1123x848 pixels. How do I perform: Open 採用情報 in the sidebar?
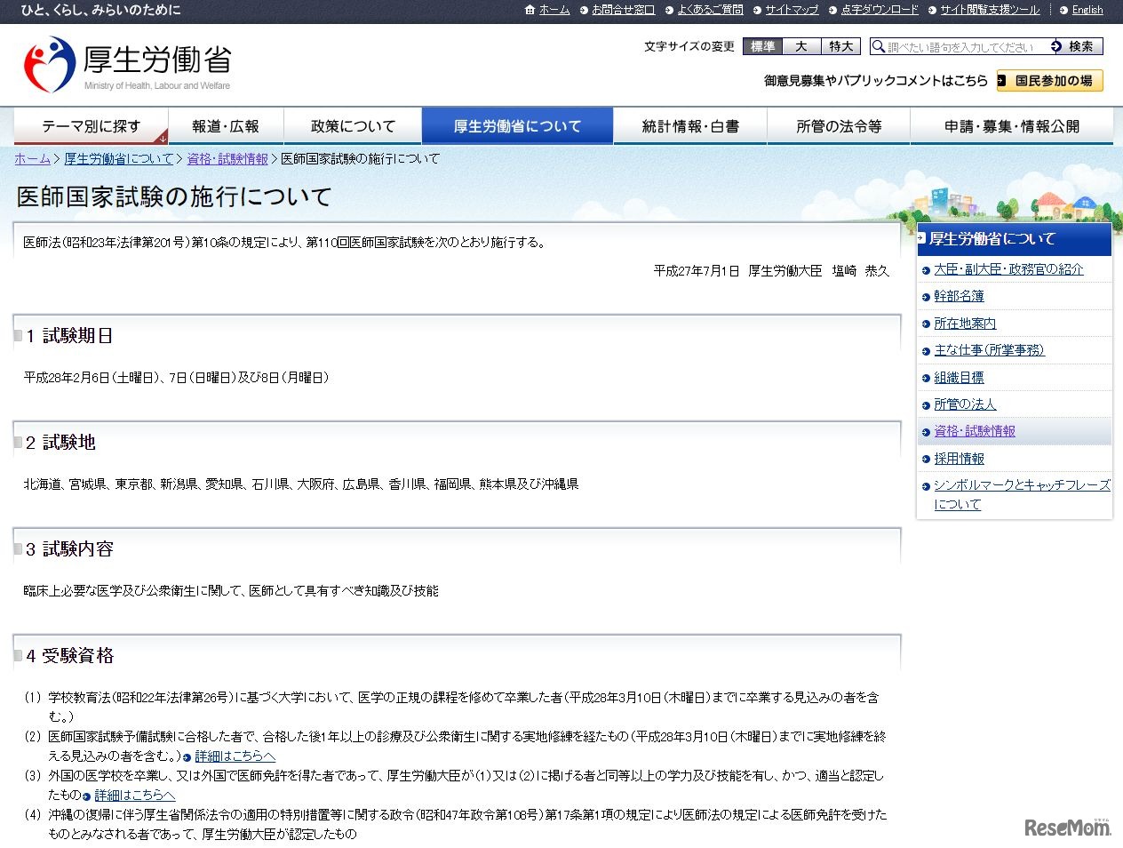[959, 459]
